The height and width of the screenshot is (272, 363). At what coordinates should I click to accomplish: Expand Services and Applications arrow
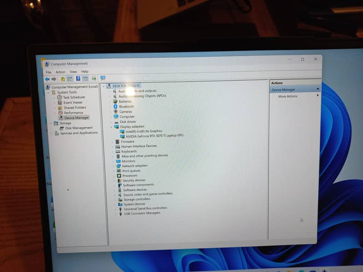(x=51, y=133)
